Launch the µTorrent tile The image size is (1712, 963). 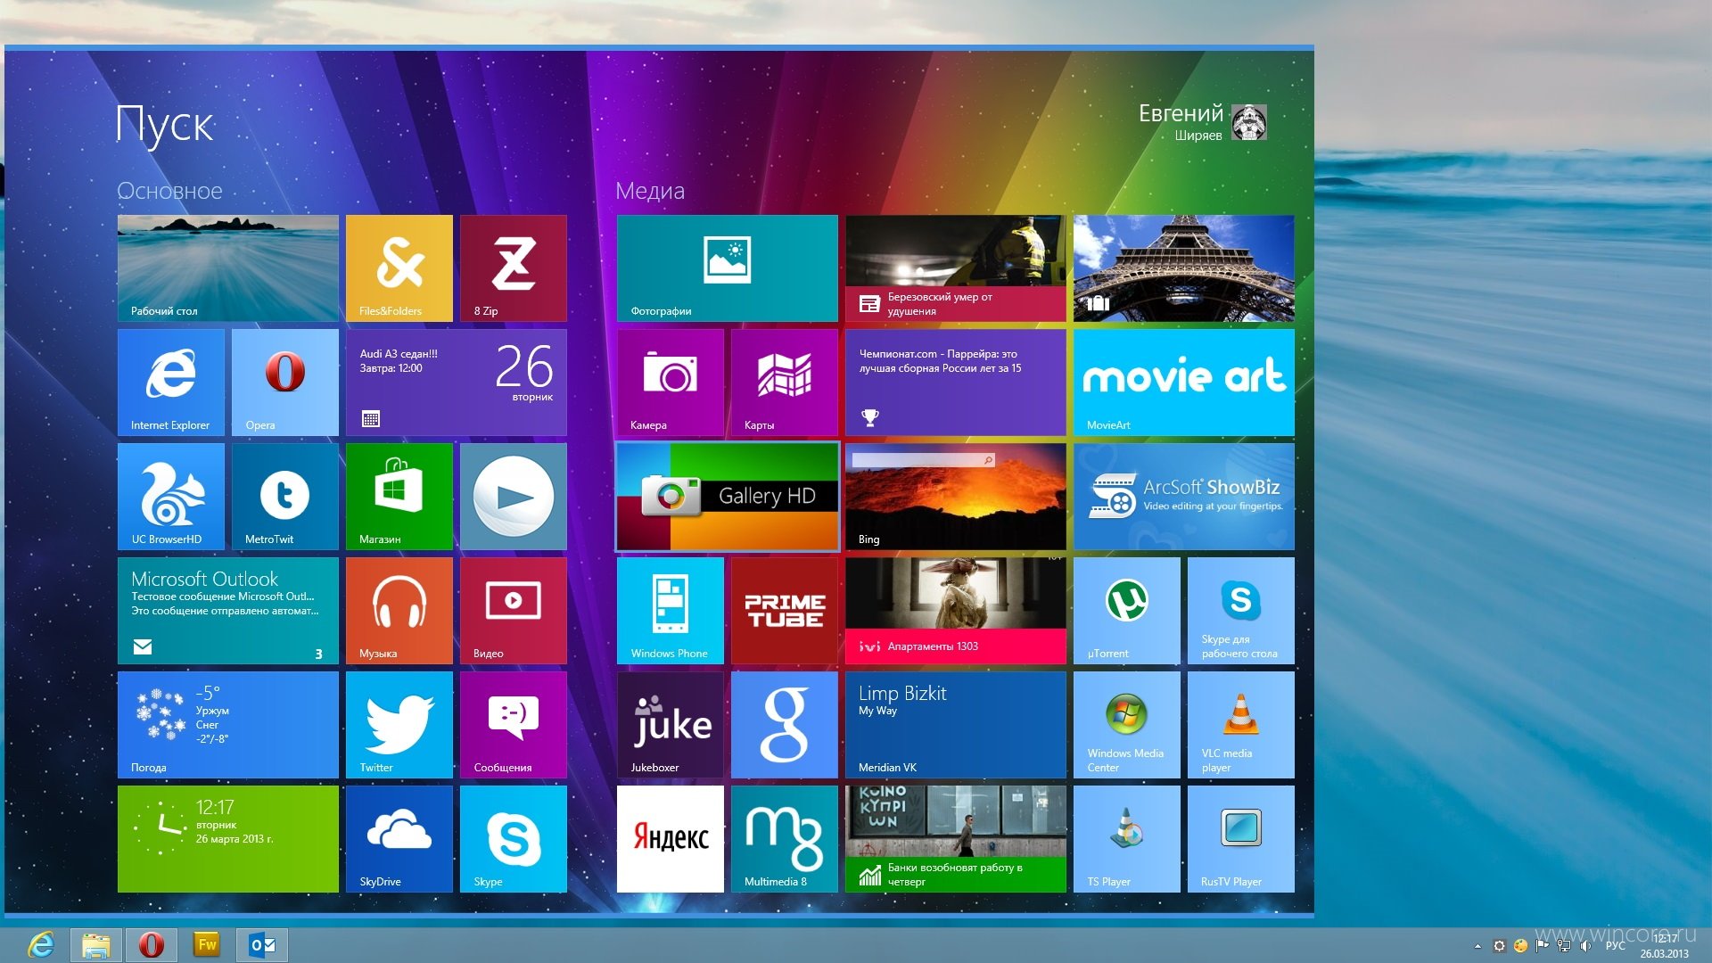coord(1126,611)
